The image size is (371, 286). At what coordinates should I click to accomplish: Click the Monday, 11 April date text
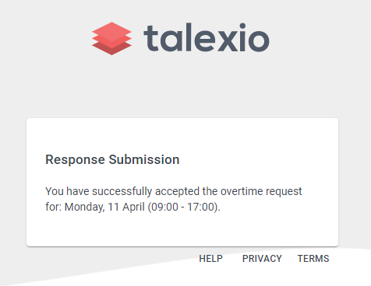104,208
